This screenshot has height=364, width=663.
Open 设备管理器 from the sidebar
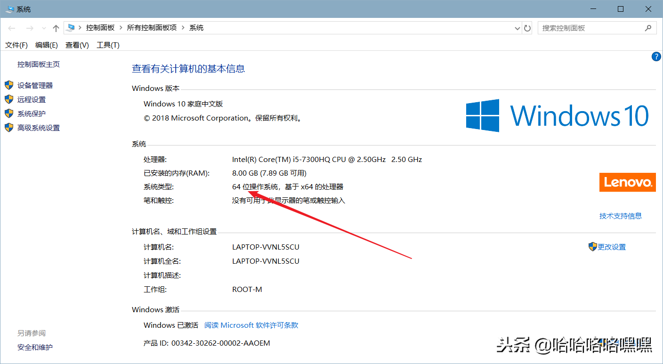coord(35,86)
